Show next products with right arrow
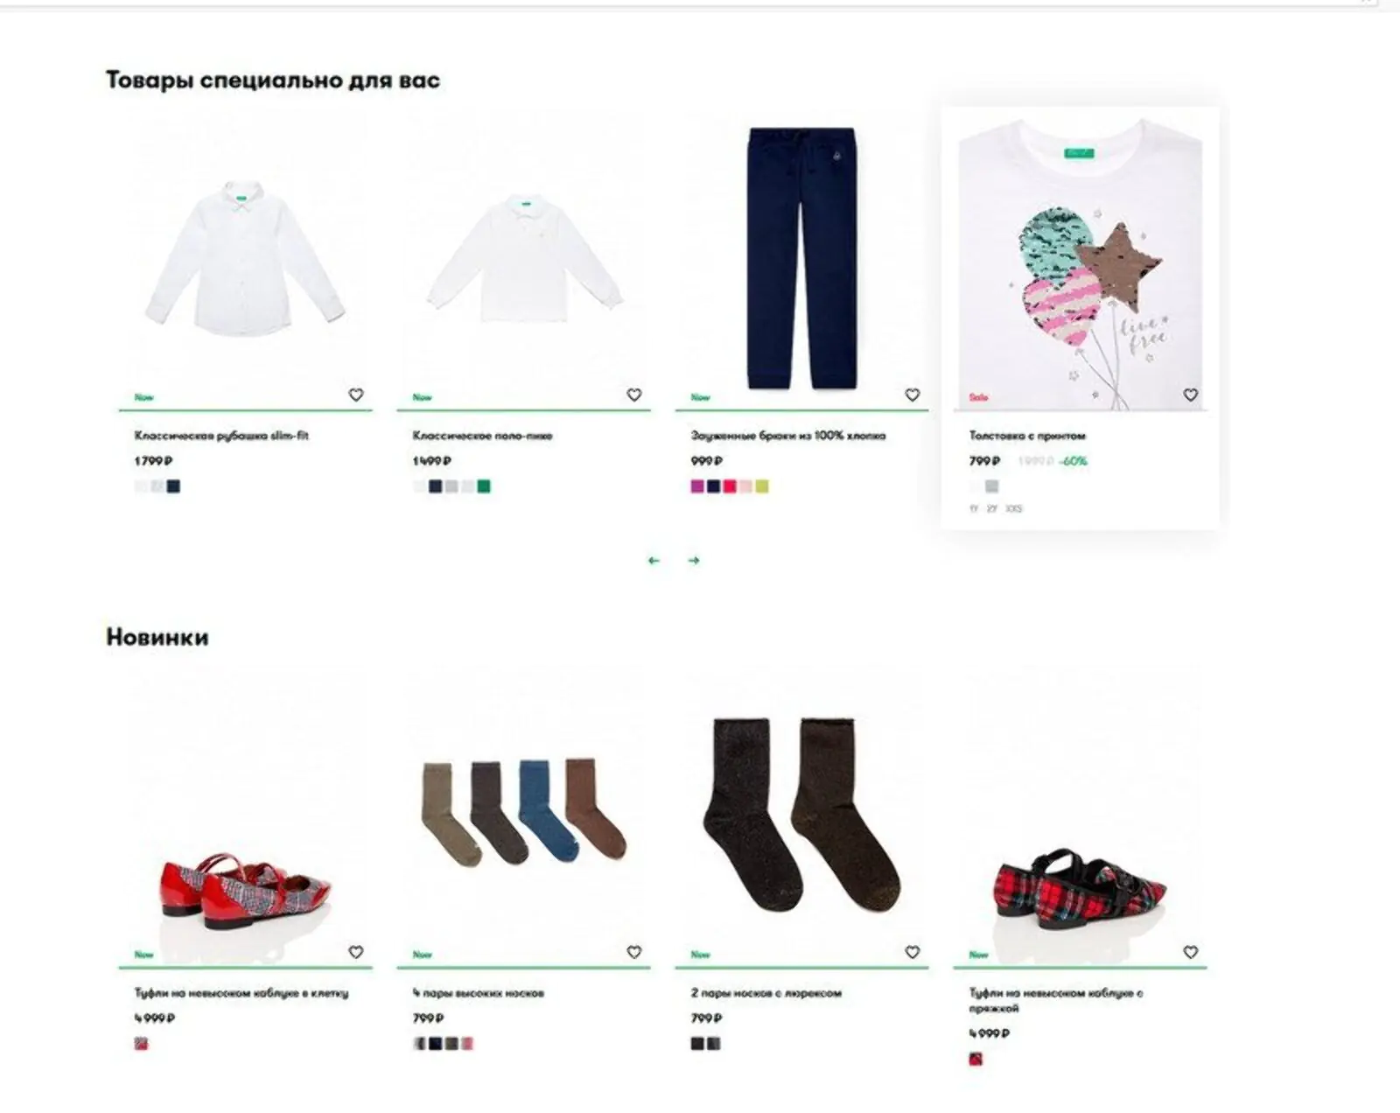 tap(693, 560)
